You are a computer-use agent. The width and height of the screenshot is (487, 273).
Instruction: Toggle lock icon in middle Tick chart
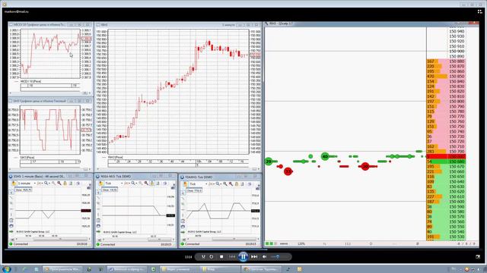[152, 184]
